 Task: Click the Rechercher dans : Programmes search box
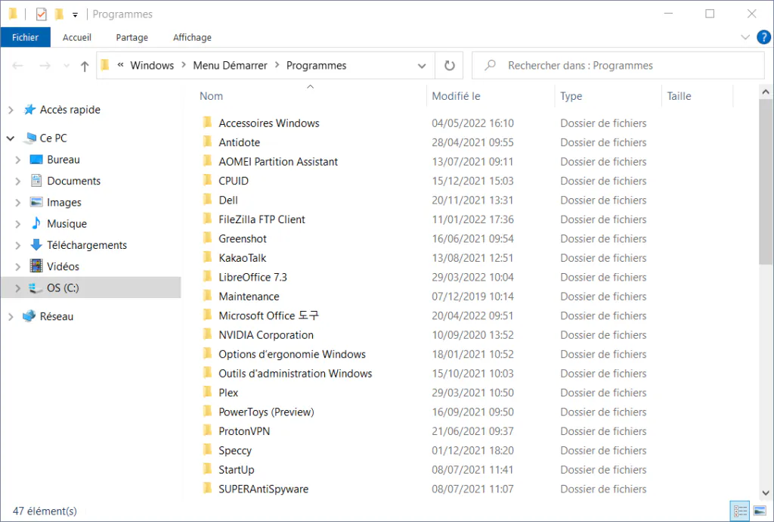[618, 66]
